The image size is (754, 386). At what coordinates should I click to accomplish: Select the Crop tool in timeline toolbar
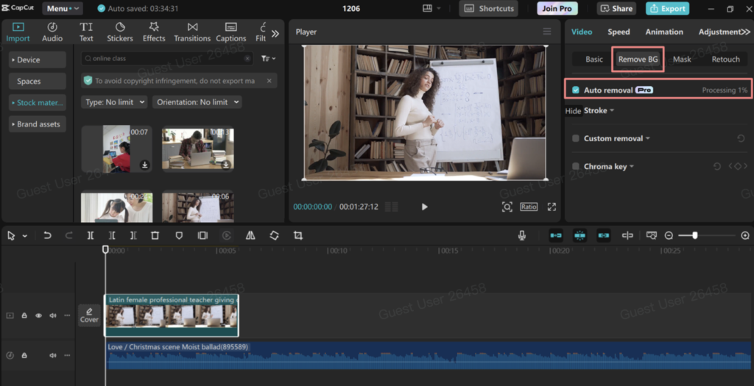click(297, 235)
